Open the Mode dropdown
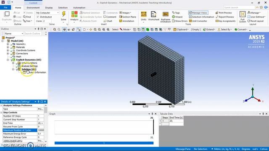 pos(125,29)
